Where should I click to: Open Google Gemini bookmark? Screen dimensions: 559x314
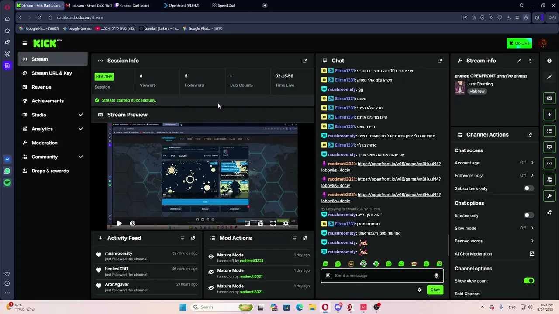pos(77,28)
